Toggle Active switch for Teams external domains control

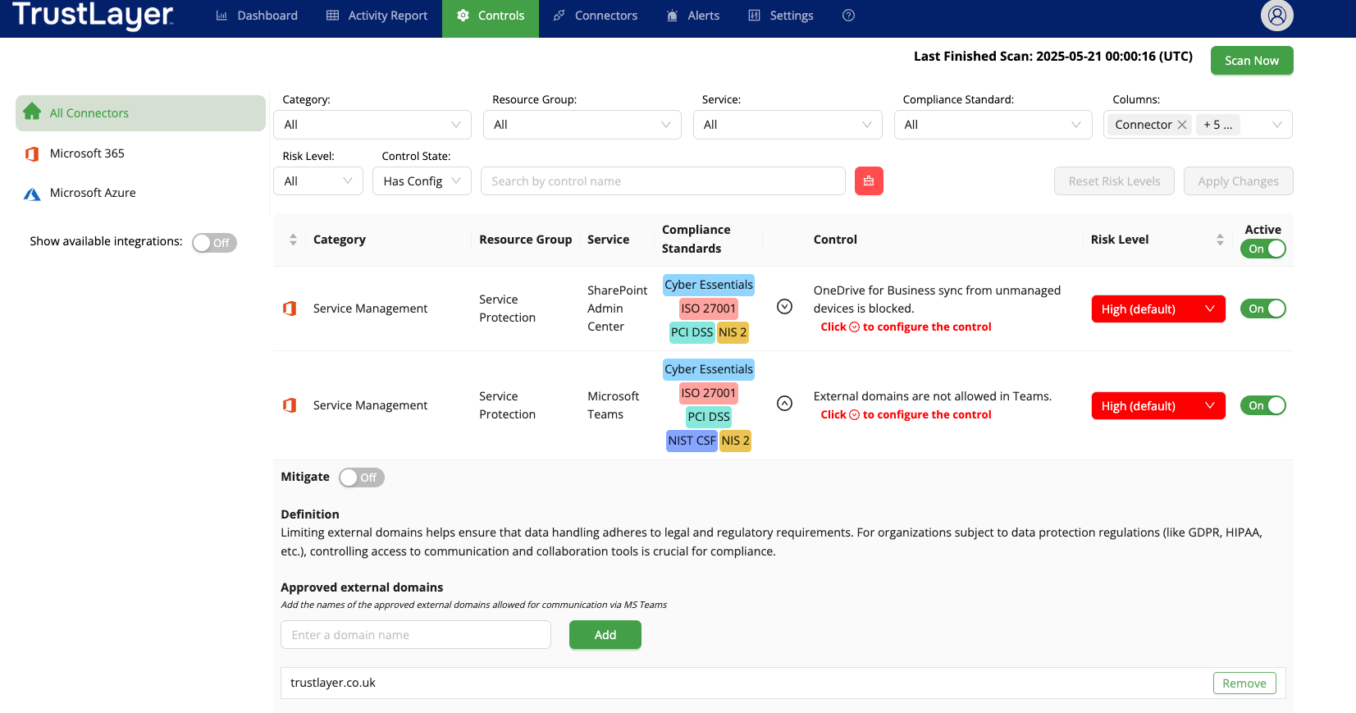1262,405
